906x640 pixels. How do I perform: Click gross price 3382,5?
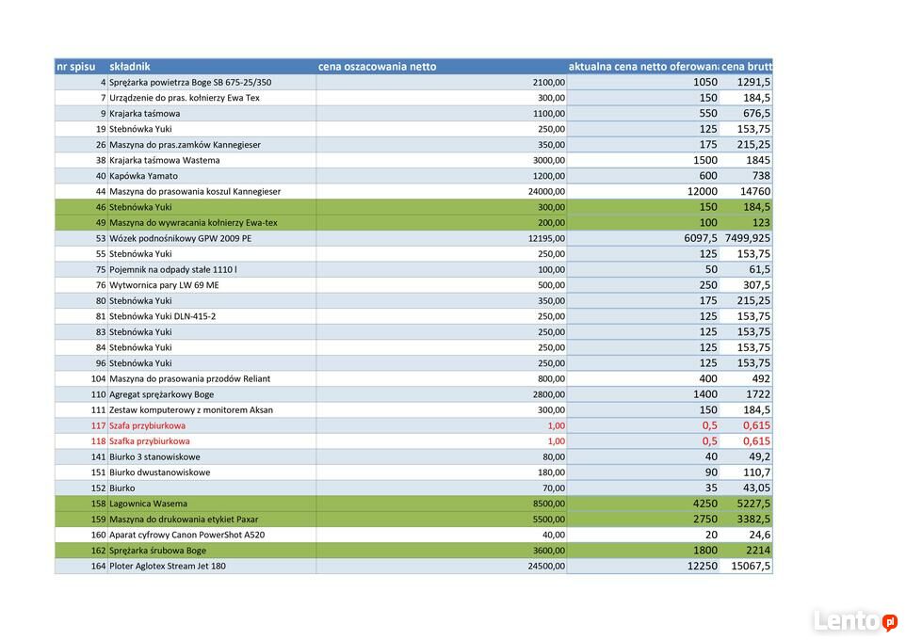tap(753, 519)
